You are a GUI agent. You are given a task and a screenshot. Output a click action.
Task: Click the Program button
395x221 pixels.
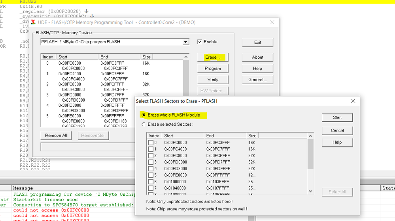[x=213, y=69]
